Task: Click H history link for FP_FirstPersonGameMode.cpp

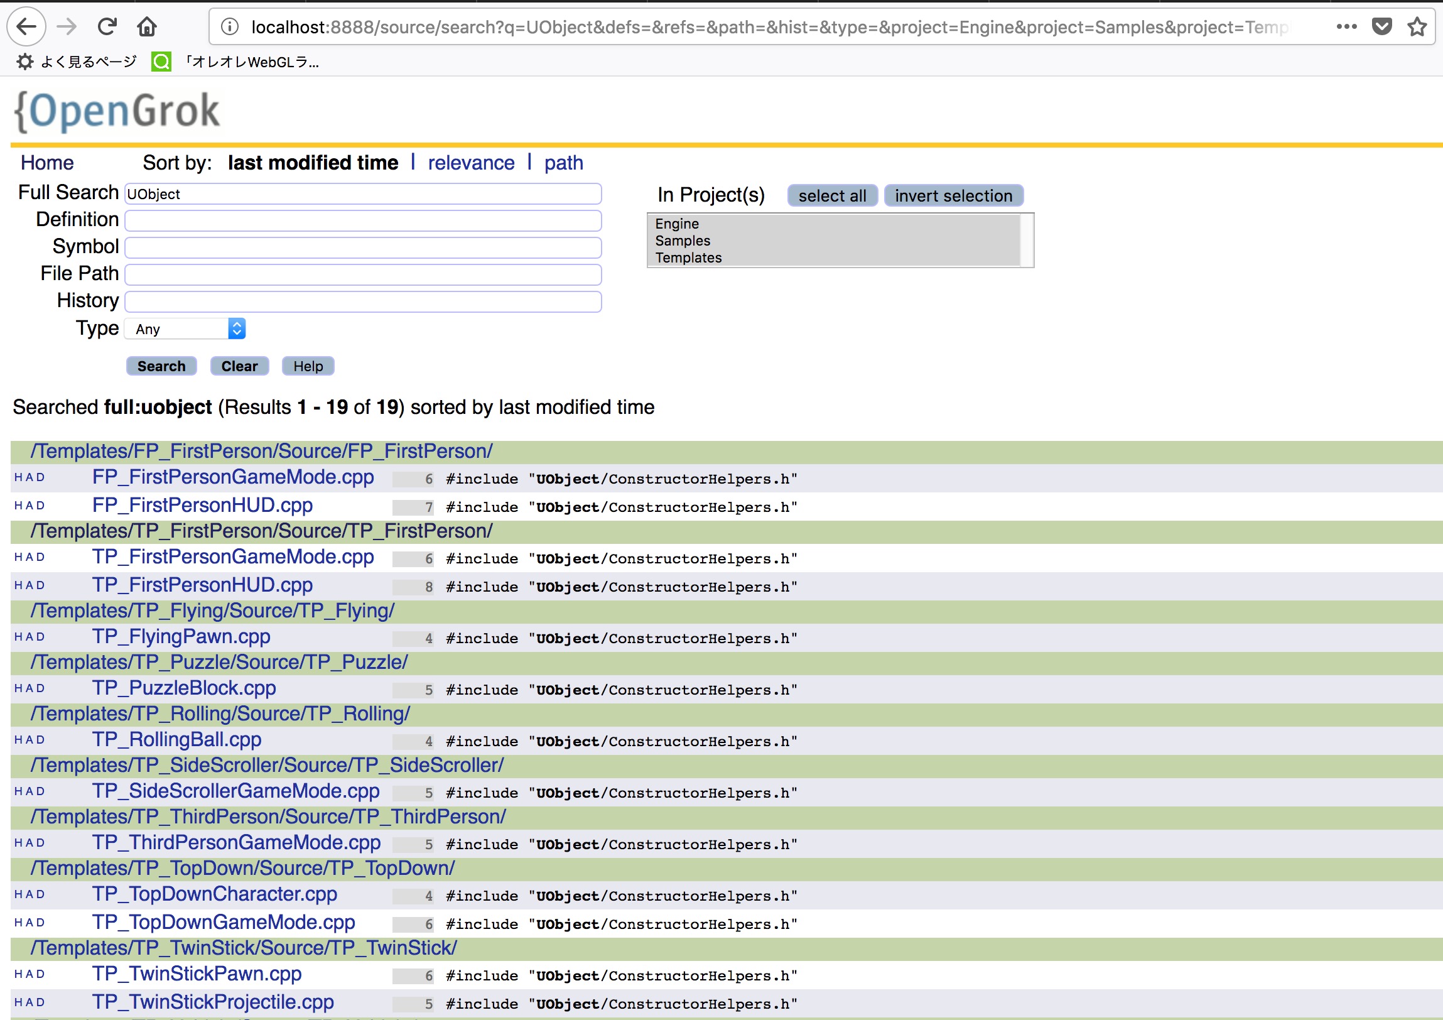Action: (x=18, y=477)
